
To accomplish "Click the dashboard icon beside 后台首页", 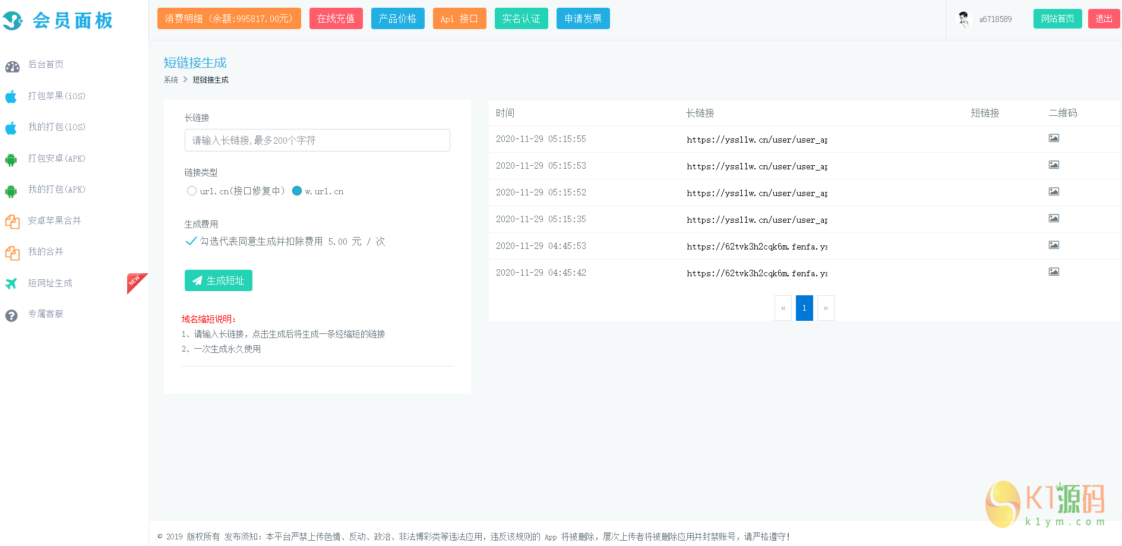I will [12, 66].
